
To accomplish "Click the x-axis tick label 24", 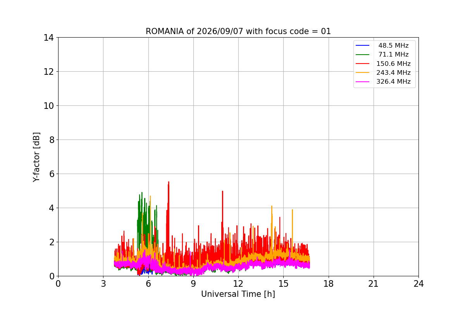I will (418, 284).
